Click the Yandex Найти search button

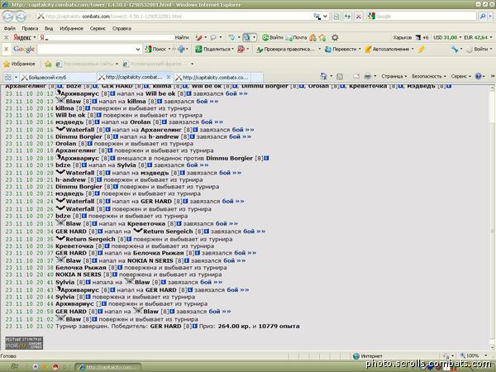tap(182, 38)
